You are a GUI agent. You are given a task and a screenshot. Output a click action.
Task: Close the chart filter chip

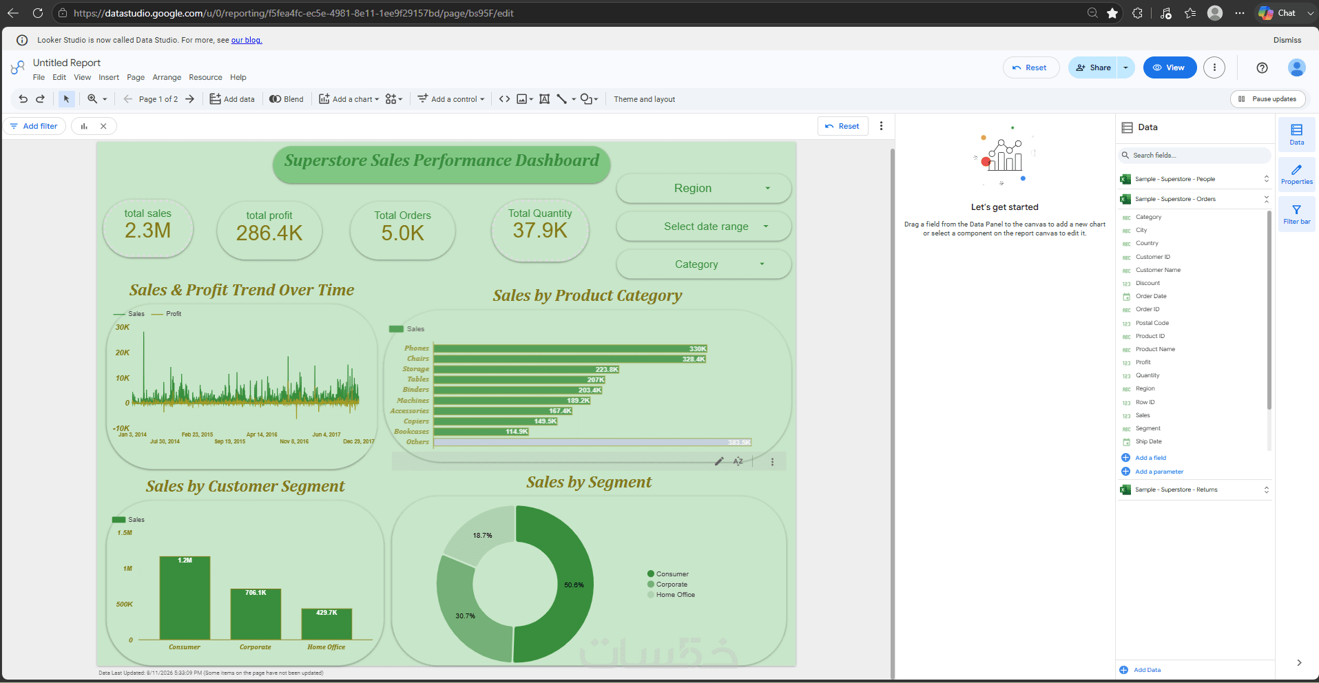coord(103,126)
